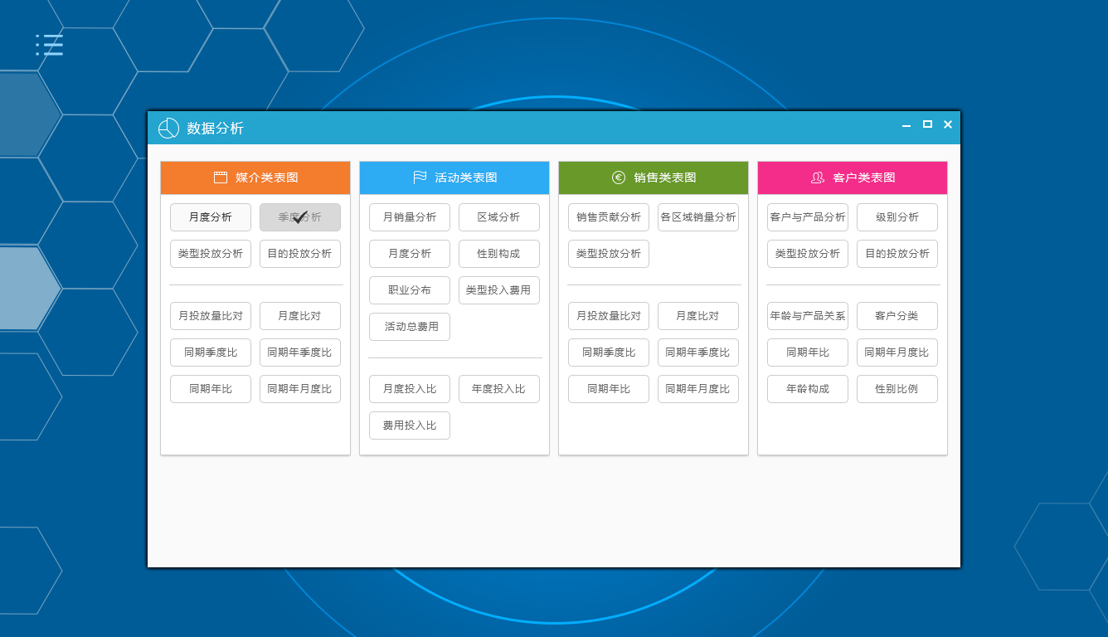Pick 同期年月度比 in 媒介类表图 panel
Screen dimensions: 1108x637
(x=300, y=389)
